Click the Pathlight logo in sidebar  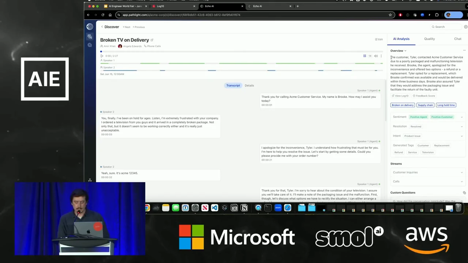(x=90, y=27)
